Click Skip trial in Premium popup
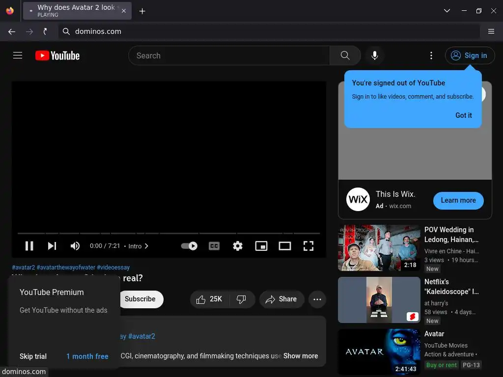 (x=33, y=356)
